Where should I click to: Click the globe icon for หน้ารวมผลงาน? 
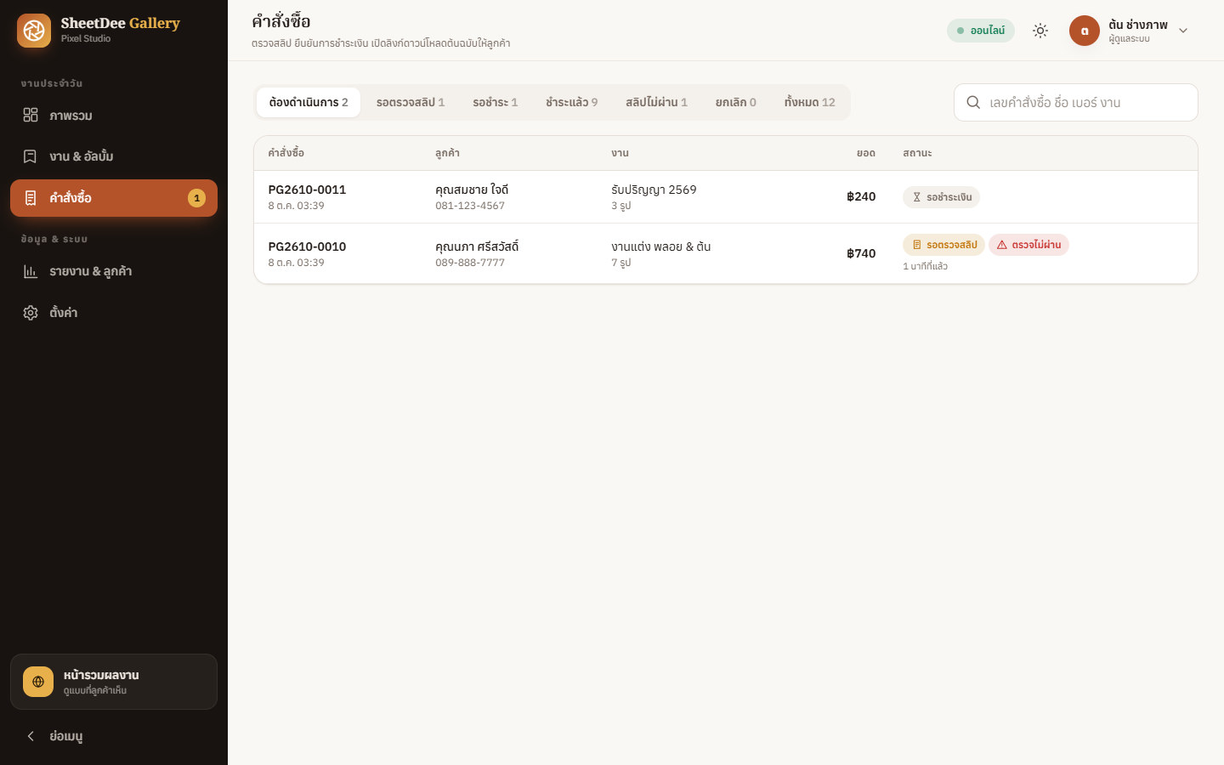tap(38, 682)
